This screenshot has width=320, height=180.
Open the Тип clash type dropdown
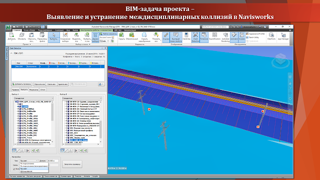coord(28,161)
